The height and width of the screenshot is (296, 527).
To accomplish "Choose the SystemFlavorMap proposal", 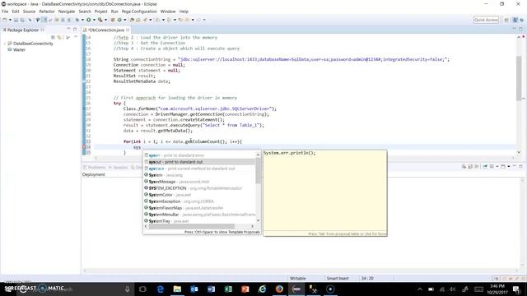I will coord(199,208).
